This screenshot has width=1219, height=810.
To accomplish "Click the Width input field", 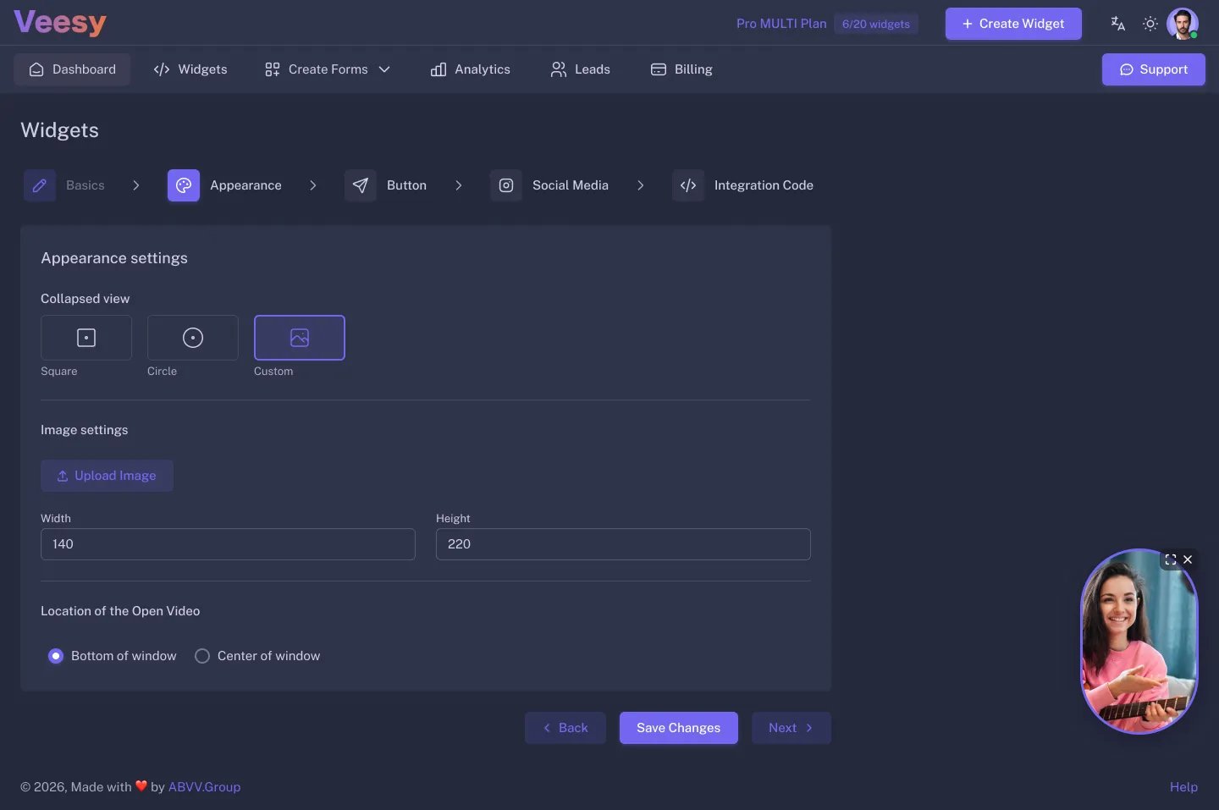I will pos(228,544).
